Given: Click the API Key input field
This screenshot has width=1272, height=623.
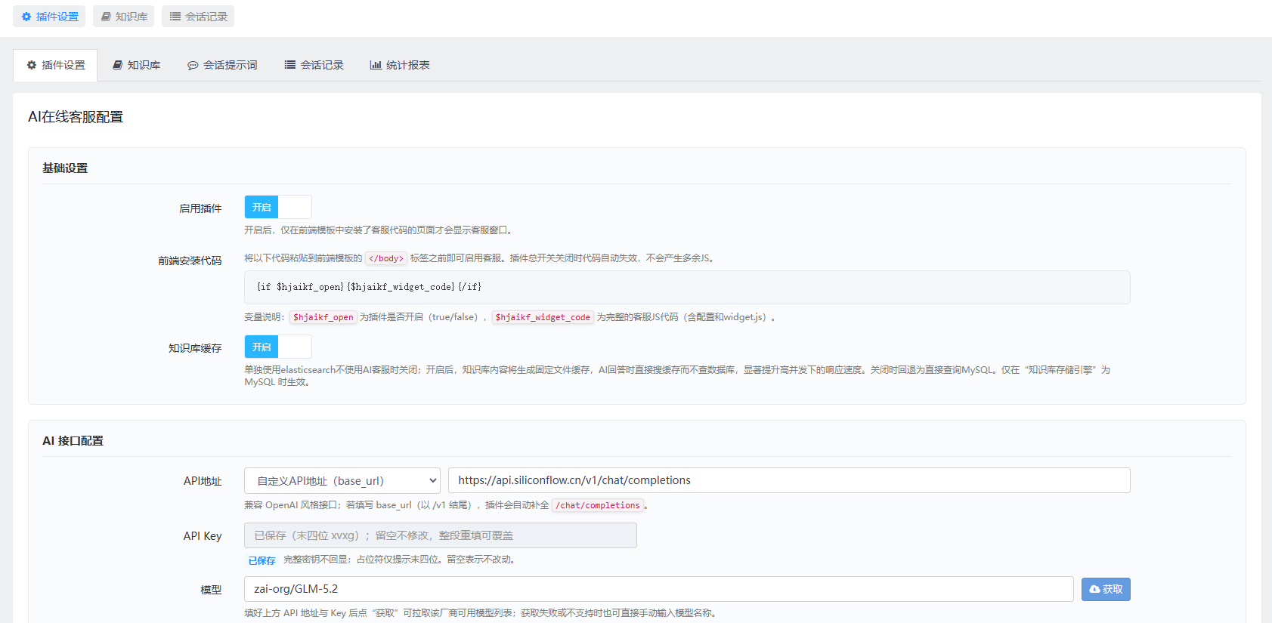Looking at the screenshot, I should click(x=441, y=535).
